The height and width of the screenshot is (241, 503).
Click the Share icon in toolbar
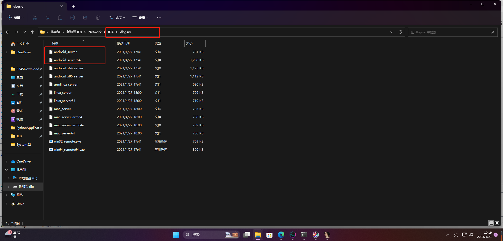tap(85, 18)
